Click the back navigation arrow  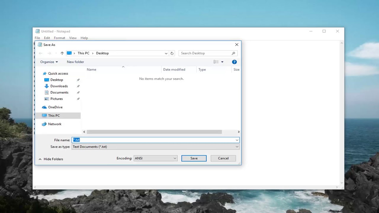click(x=41, y=53)
